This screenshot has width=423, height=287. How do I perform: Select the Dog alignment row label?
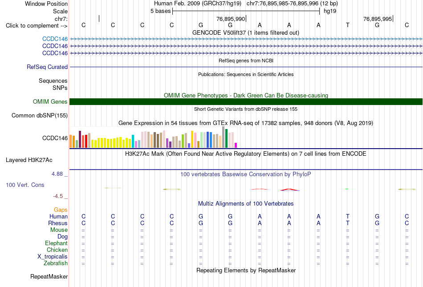coord(62,236)
